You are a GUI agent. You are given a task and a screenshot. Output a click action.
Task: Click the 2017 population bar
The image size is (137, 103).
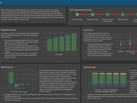(x=74, y=42)
